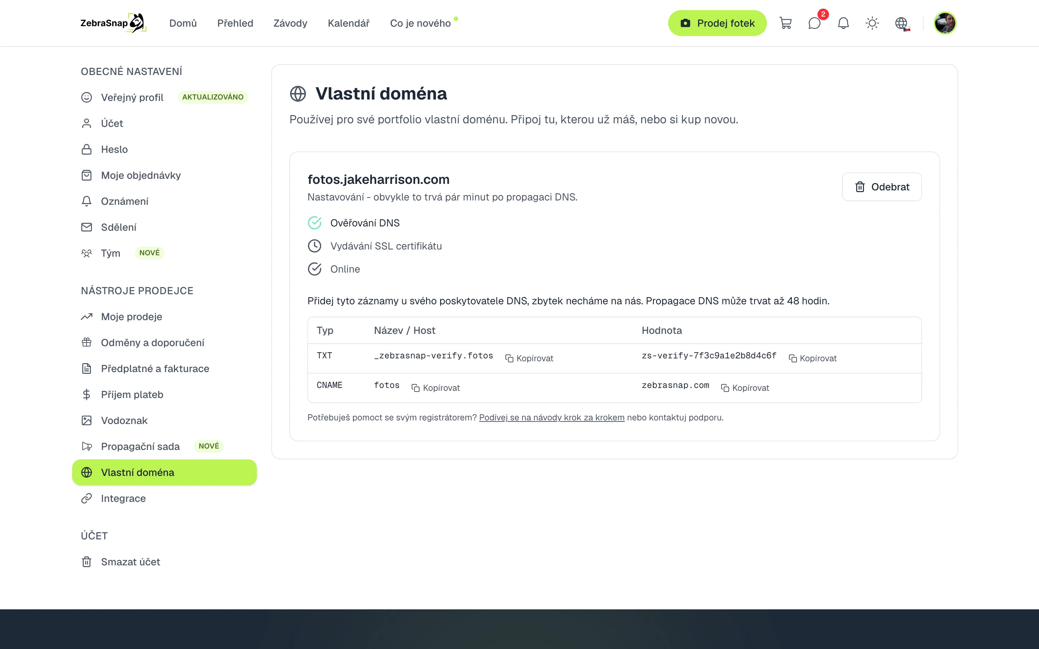Click trash icon beside Smazat účet

click(87, 562)
